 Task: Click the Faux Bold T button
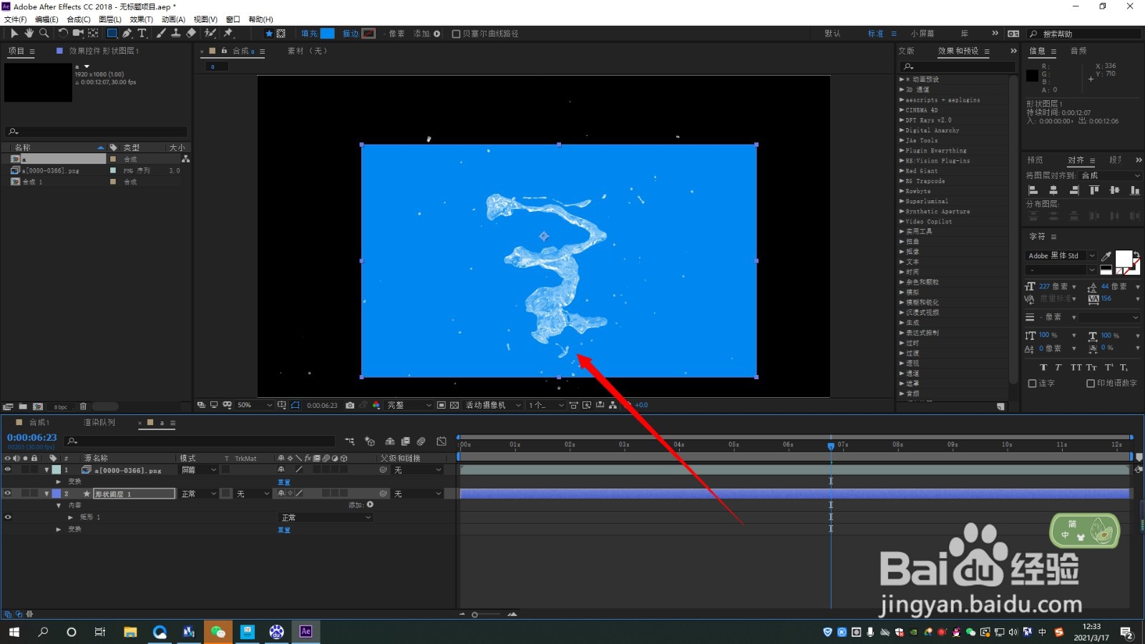(1043, 367)
